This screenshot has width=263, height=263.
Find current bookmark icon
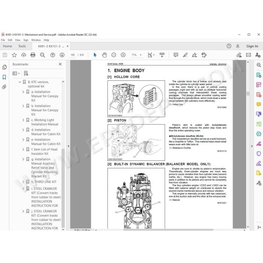[x=26, y=73]
